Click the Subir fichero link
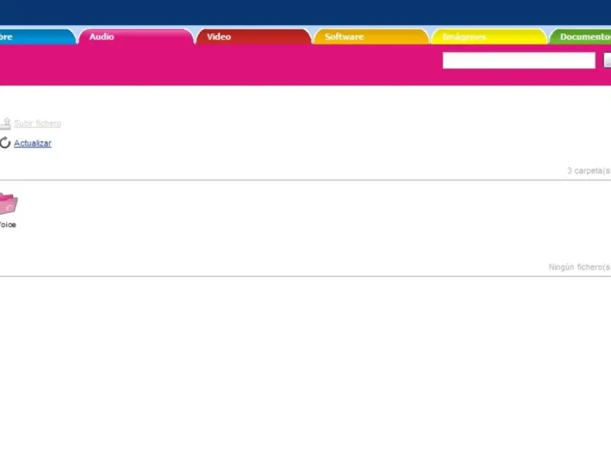 [37, 123]
